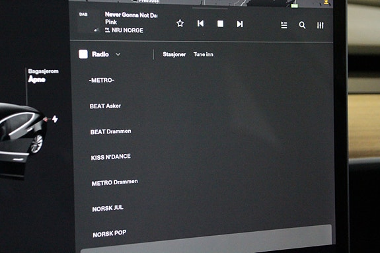
Task: Switch to the Stasjoner tab
Action: [174, 54]
